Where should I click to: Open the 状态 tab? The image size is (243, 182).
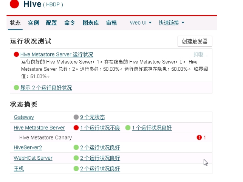[15, 23]
